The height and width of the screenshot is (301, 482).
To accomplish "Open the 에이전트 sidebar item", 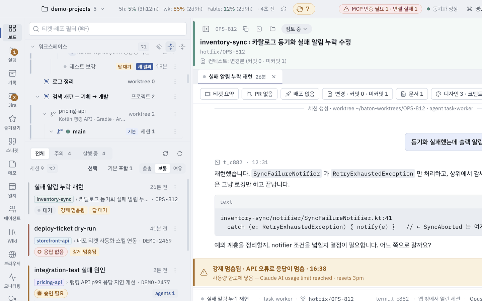I will point(12,213).
